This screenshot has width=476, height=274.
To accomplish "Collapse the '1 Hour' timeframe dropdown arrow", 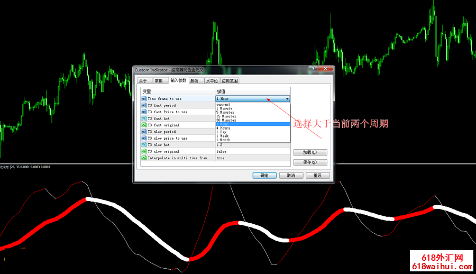I will pos(287,99).
